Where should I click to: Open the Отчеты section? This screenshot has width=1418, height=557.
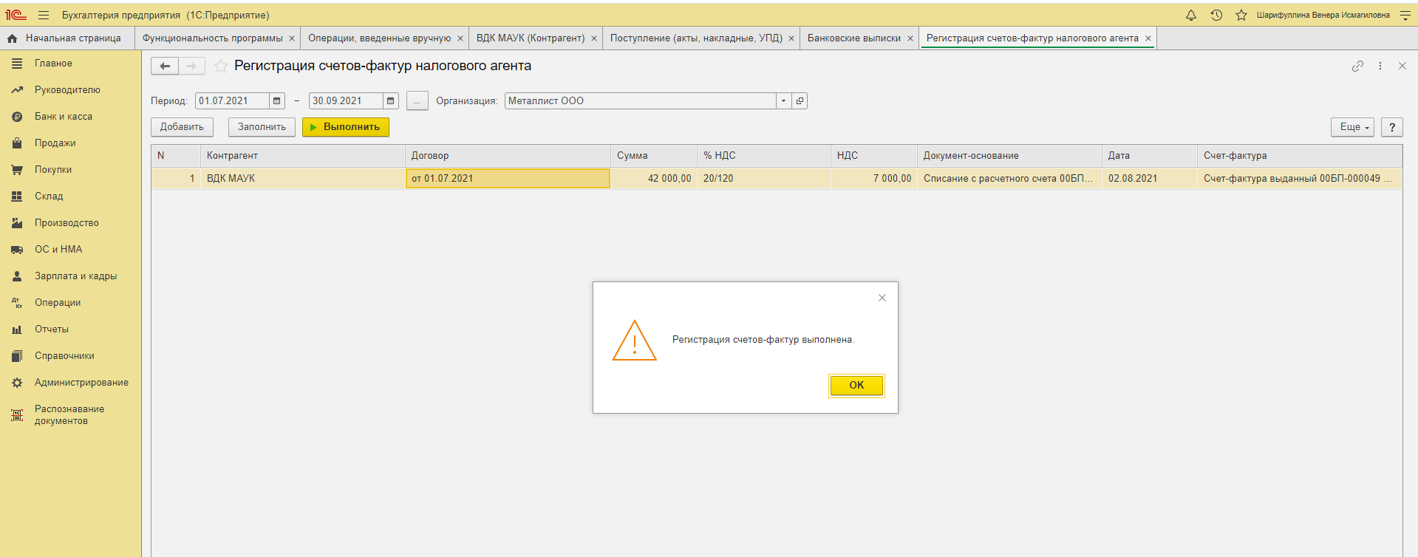pos(71,329)
